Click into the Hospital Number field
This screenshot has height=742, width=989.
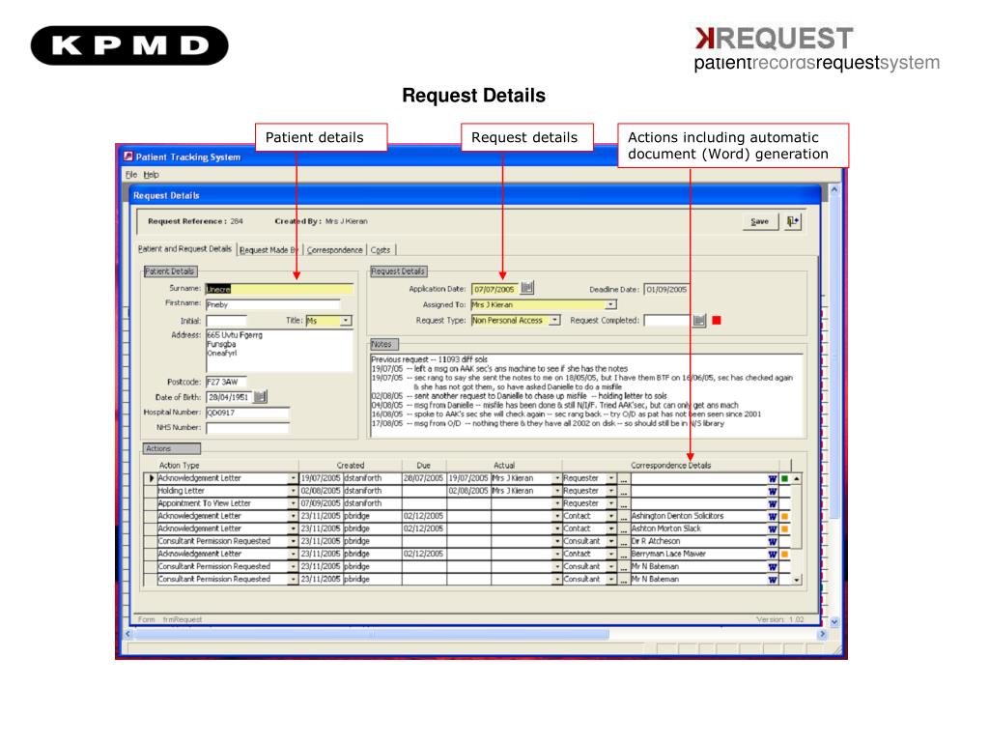pos(247,413)
